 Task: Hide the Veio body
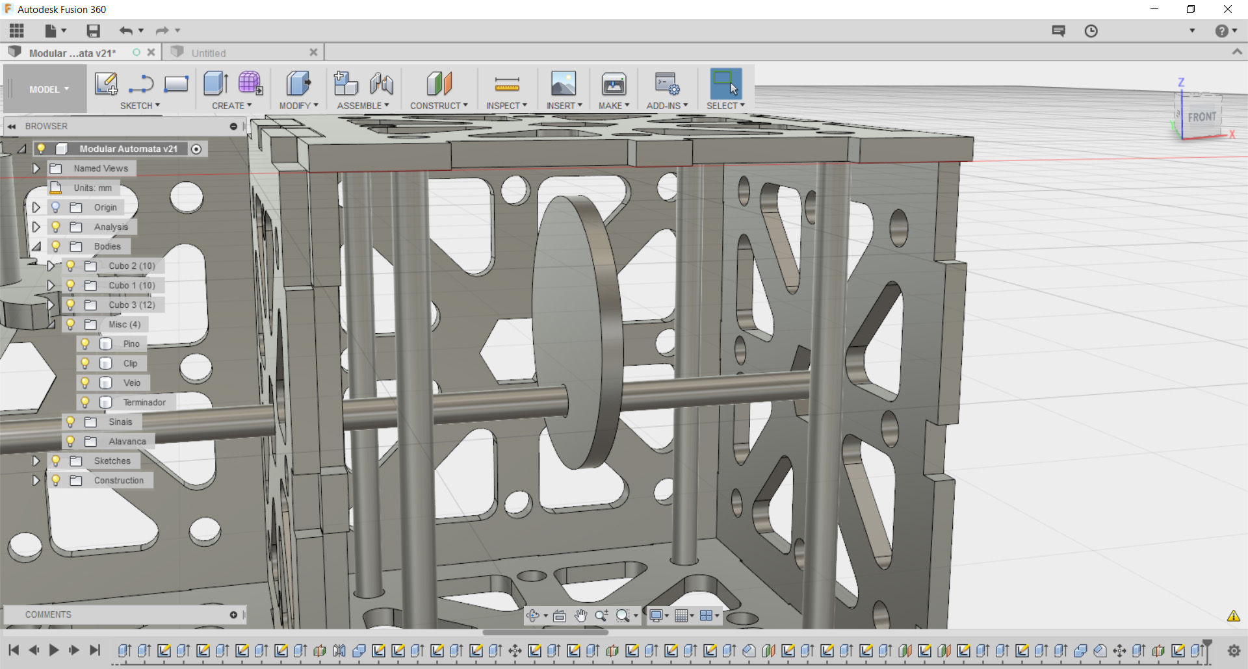[x=85, y=383]
